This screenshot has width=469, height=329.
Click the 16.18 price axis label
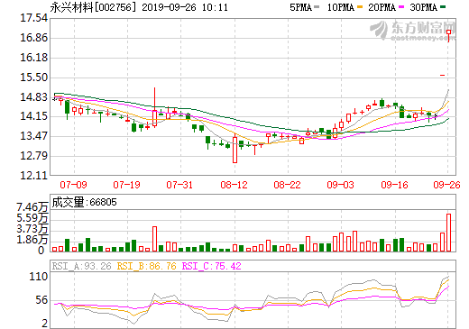(x=34, y=58)
